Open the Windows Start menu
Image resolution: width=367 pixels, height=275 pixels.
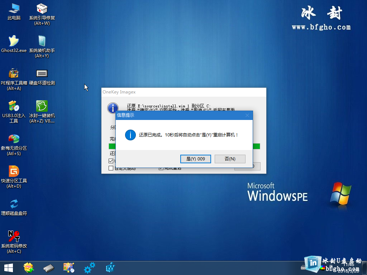tap(9, 268)
